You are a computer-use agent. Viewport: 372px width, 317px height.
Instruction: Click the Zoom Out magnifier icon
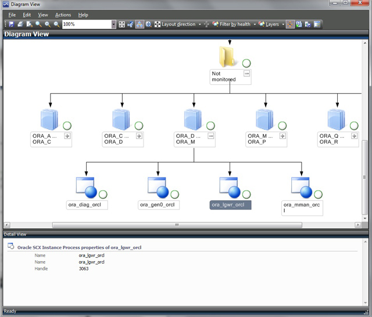coord(56,24)
